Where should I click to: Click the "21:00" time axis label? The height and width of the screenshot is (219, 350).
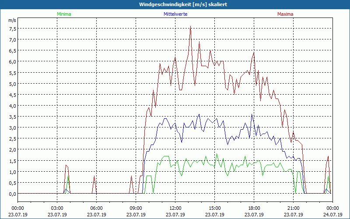click(x=293, y=208)
